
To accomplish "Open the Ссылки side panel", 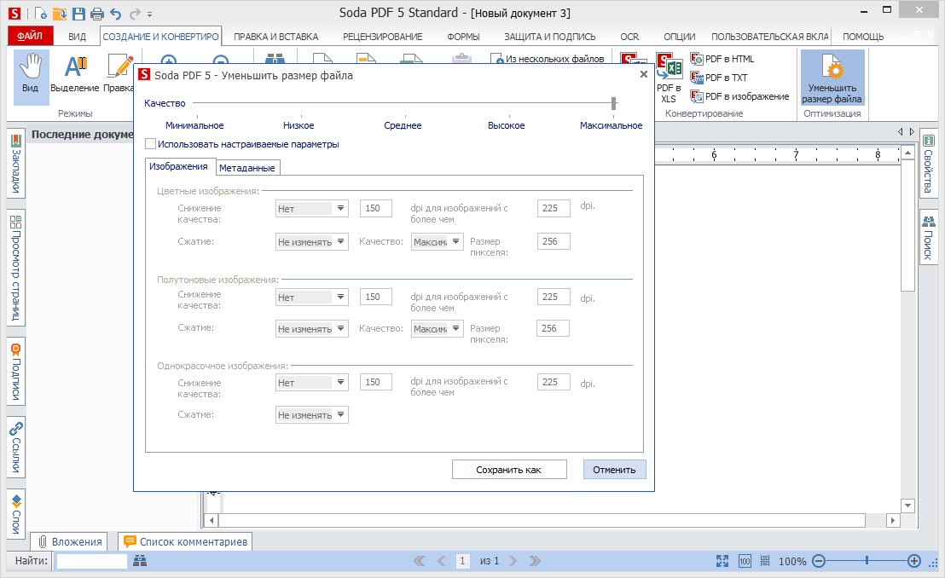I will point(16,447).
